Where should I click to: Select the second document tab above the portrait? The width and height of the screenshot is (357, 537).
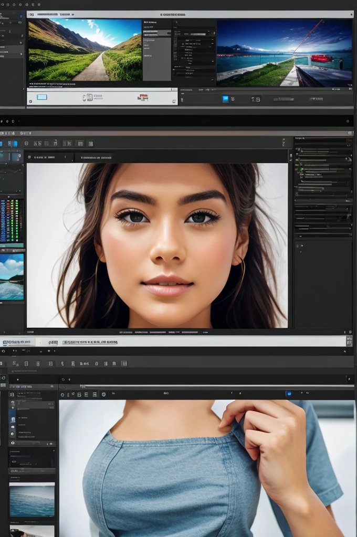pyautogui.click(x=96, y=157)
